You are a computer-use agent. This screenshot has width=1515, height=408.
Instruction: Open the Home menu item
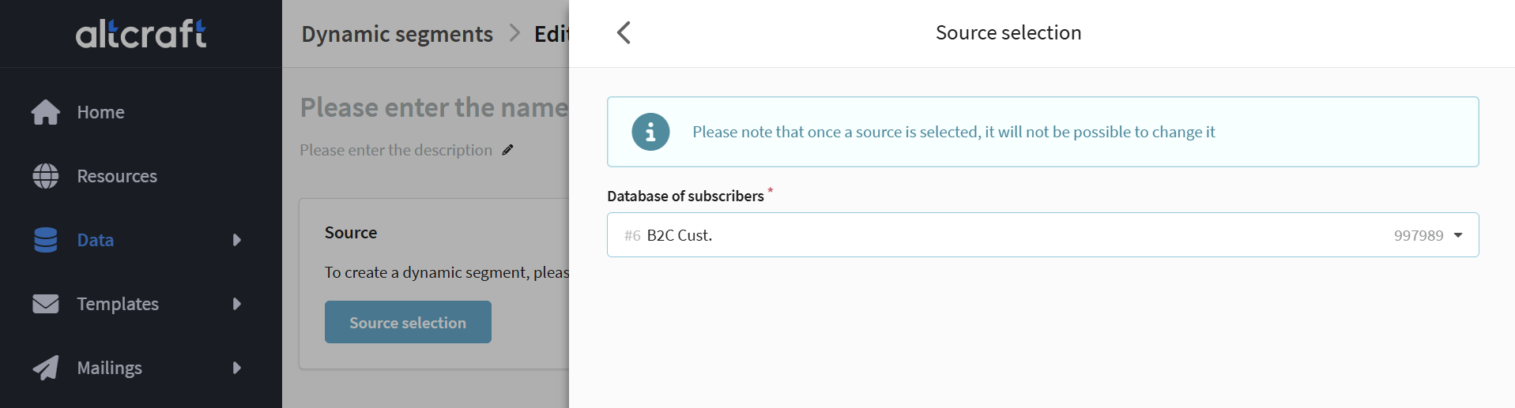click(x=100, y=112)
